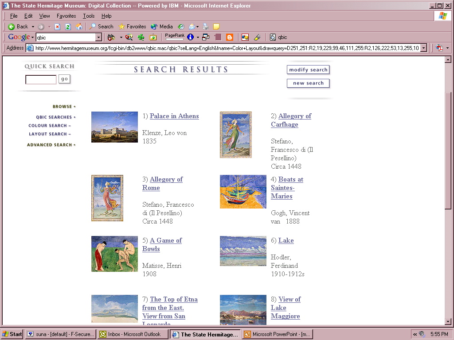The image size is (454, 340).
Task: Open the Tools menu
Action: tap(89, 16)
